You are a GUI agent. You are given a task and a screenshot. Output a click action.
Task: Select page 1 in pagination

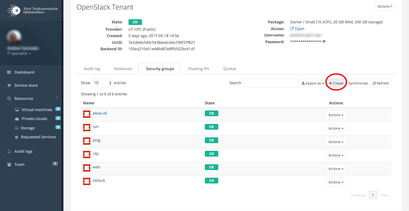point(373,195)
